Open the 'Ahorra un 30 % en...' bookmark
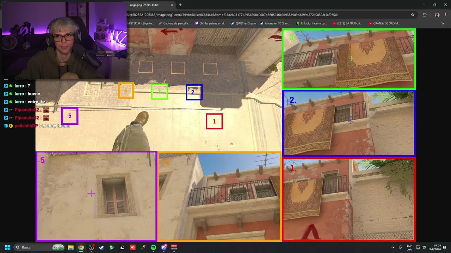Viewport: 451px width, 253px height. coord(275,24)
